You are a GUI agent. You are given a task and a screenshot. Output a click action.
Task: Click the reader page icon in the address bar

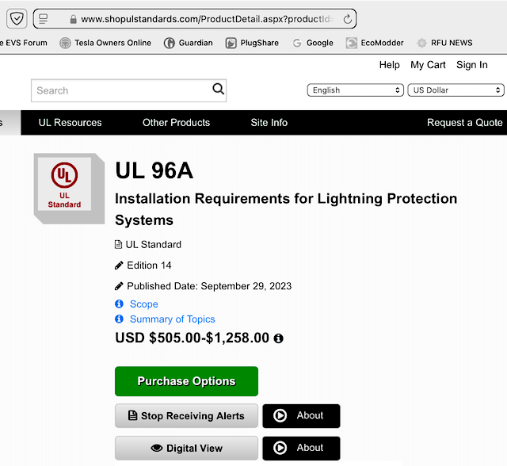[x=44, y=19]
